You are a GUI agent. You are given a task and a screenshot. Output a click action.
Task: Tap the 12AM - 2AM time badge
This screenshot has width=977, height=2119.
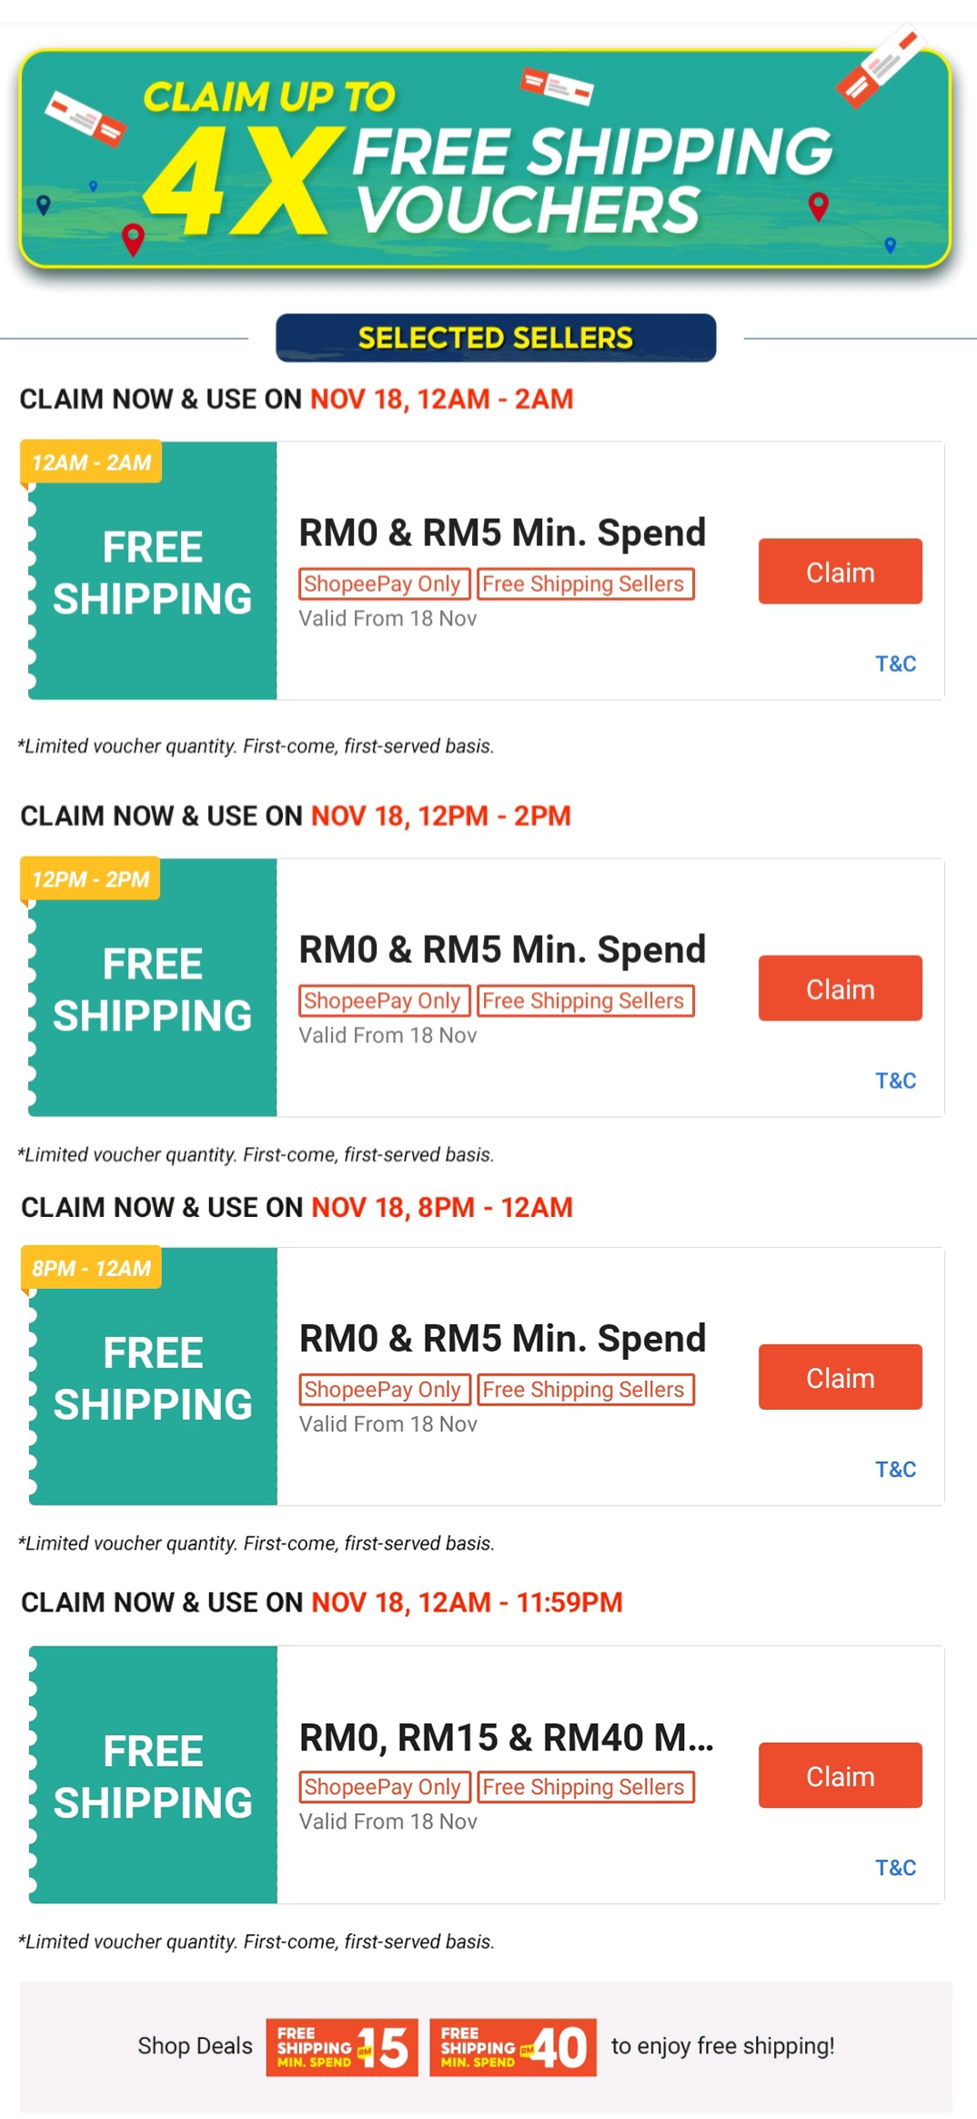coord(91,462)
